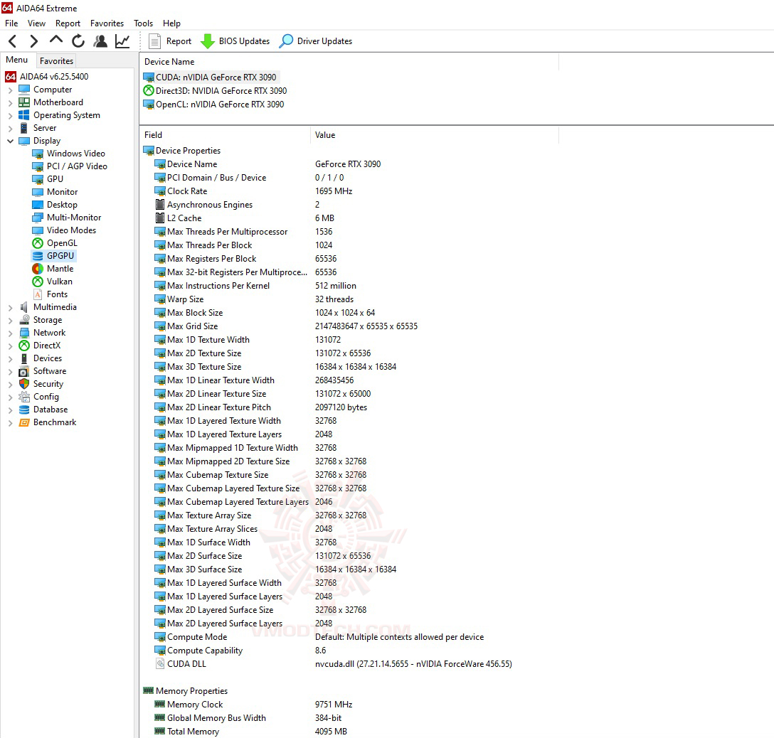This screenshot has width=774, height=738.
Task: Click the Back navigation arrow
Action: pos(13,41)
